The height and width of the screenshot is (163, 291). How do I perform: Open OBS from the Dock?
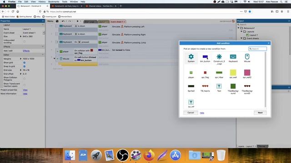coord(122,155)
